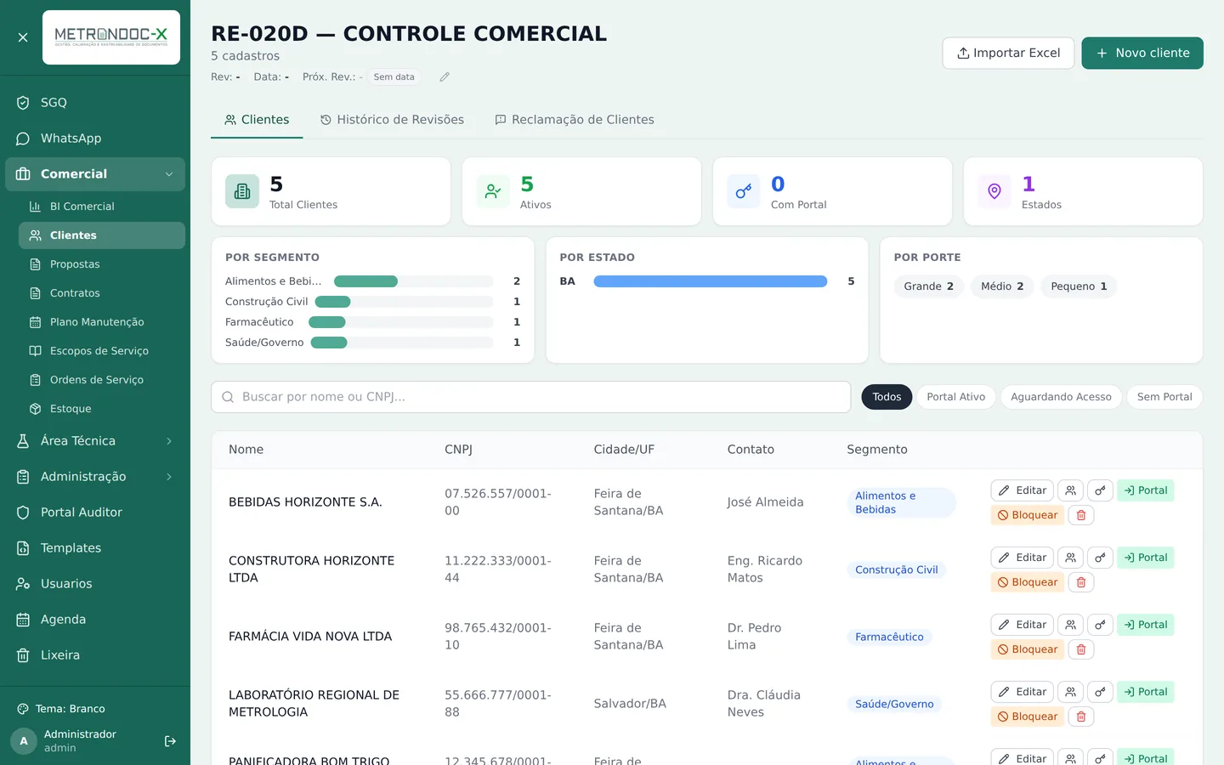Screen dimensions: 1224x765
Task: Delete LABORATÓRIO REGIONAL DE METROLOGIA with trash icon
Action: (x=1081, y=717)
